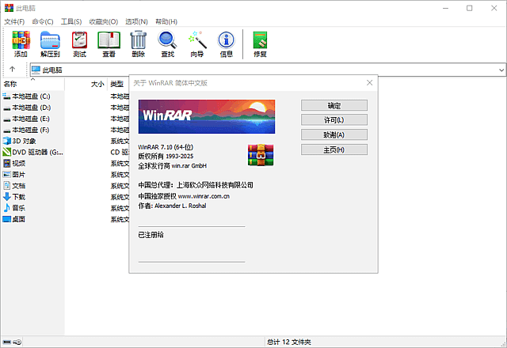
Task: Click the 信息 (Info) toolbar icon
Action: (226, 43)
